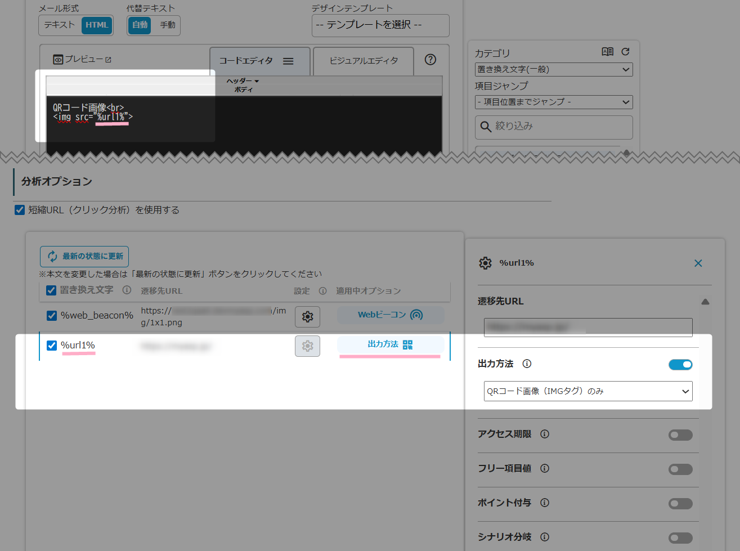Click the 最新の状態に更新 button
This screenshot has width=740, height=551.
pos(84,257)
